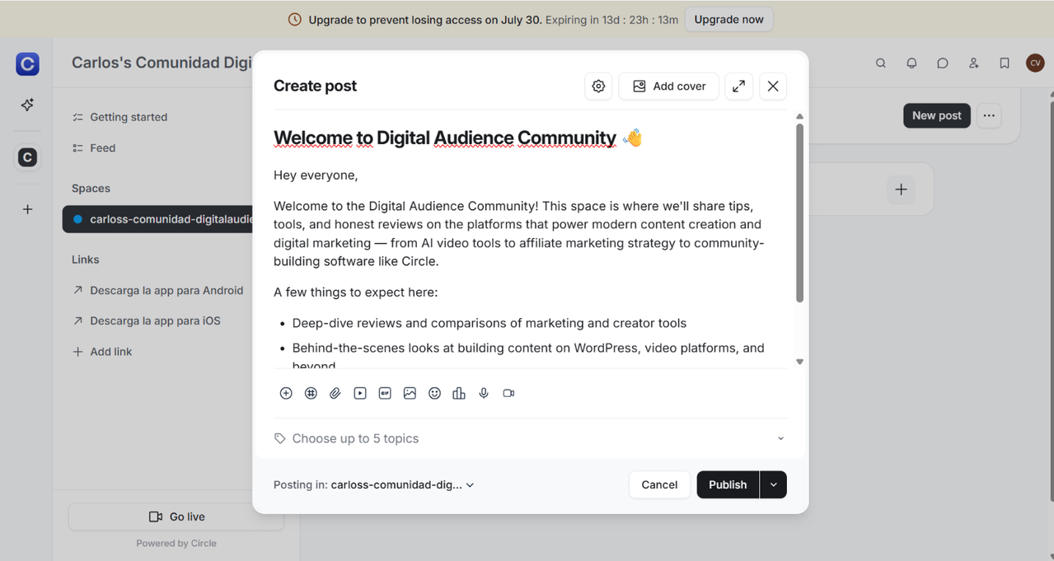1054x561 pixels.
Task: Click Upgrade now in the banner
Action: coord(729,20)
